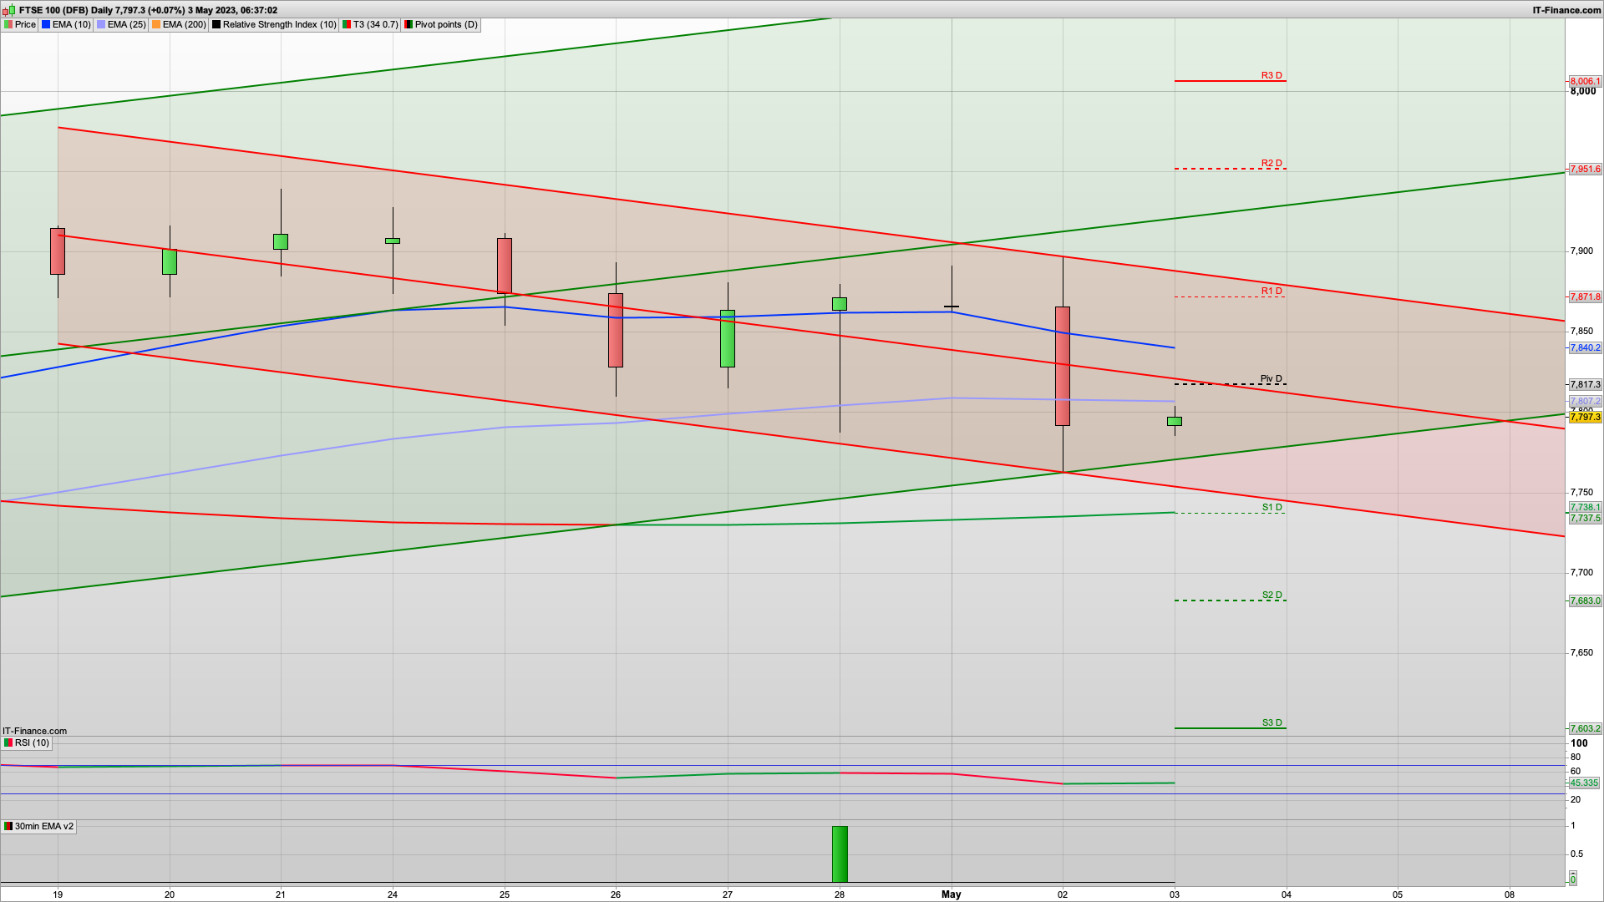Click the Price indicator color swatch
The image size is (1604, 902).
click(x=8, y=24)
